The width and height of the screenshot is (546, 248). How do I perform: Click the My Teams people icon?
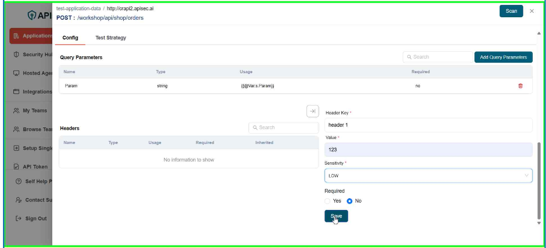point(16,110)
